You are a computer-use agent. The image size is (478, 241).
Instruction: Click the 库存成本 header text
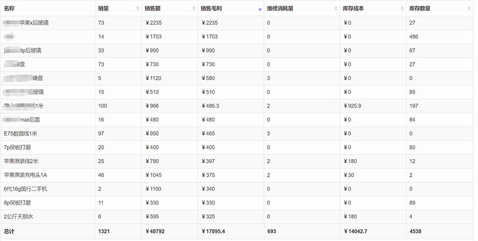[353, 9]
